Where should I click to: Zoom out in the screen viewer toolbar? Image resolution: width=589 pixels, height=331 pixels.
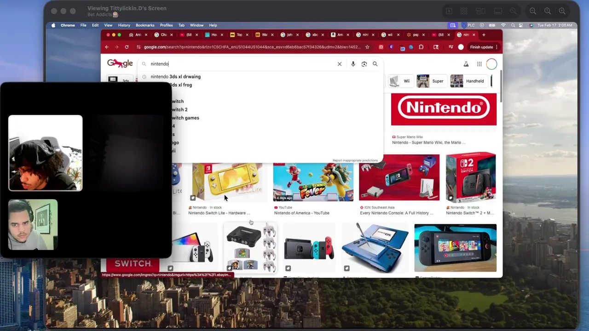coord(533,11)
